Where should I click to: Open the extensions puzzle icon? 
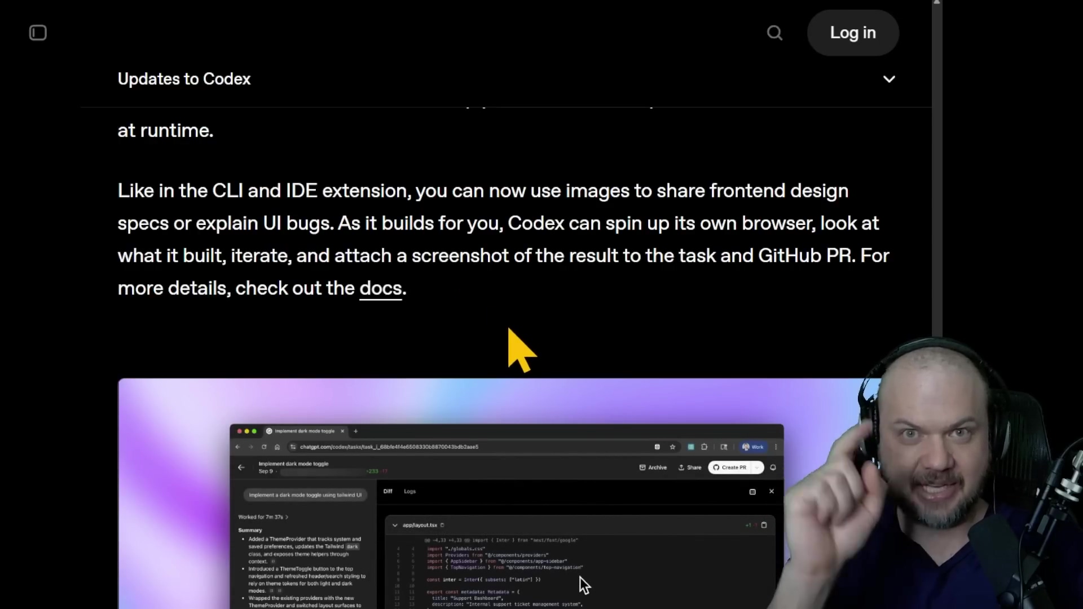704,447
